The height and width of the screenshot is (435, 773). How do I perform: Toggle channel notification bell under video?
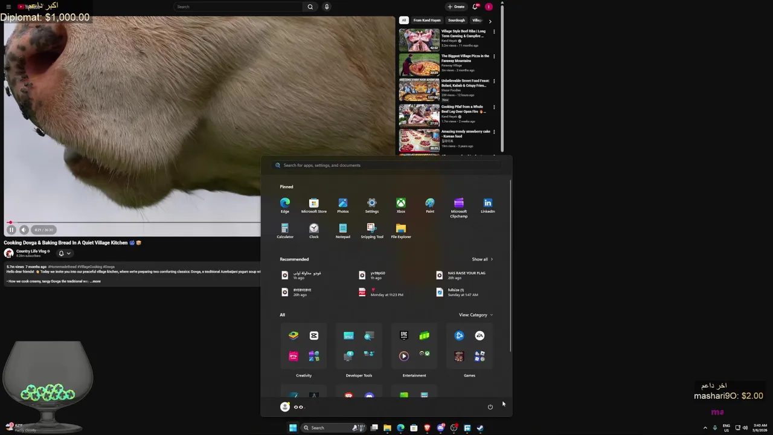tap(61, 253)
